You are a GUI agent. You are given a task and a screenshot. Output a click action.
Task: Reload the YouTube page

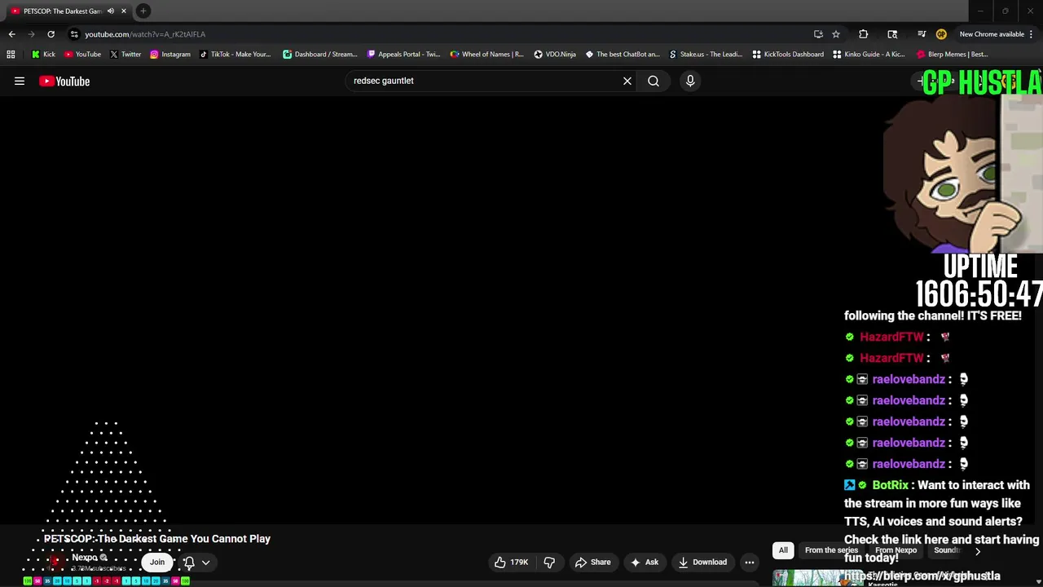pyautogui.click(x=51, y=34)
